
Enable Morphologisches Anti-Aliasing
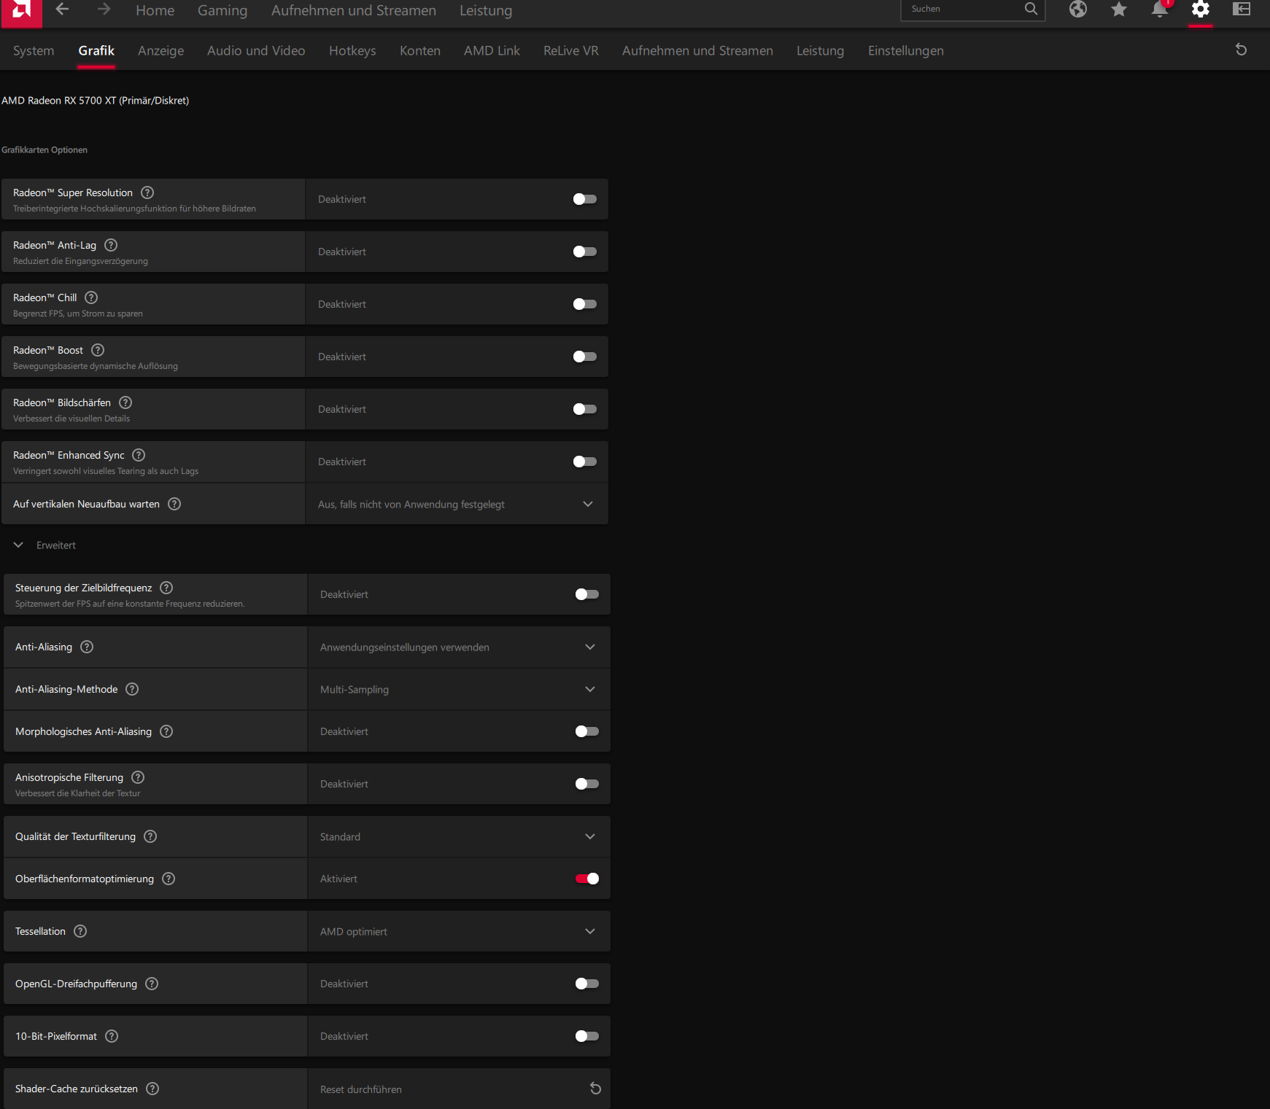[x=587, y=731]
